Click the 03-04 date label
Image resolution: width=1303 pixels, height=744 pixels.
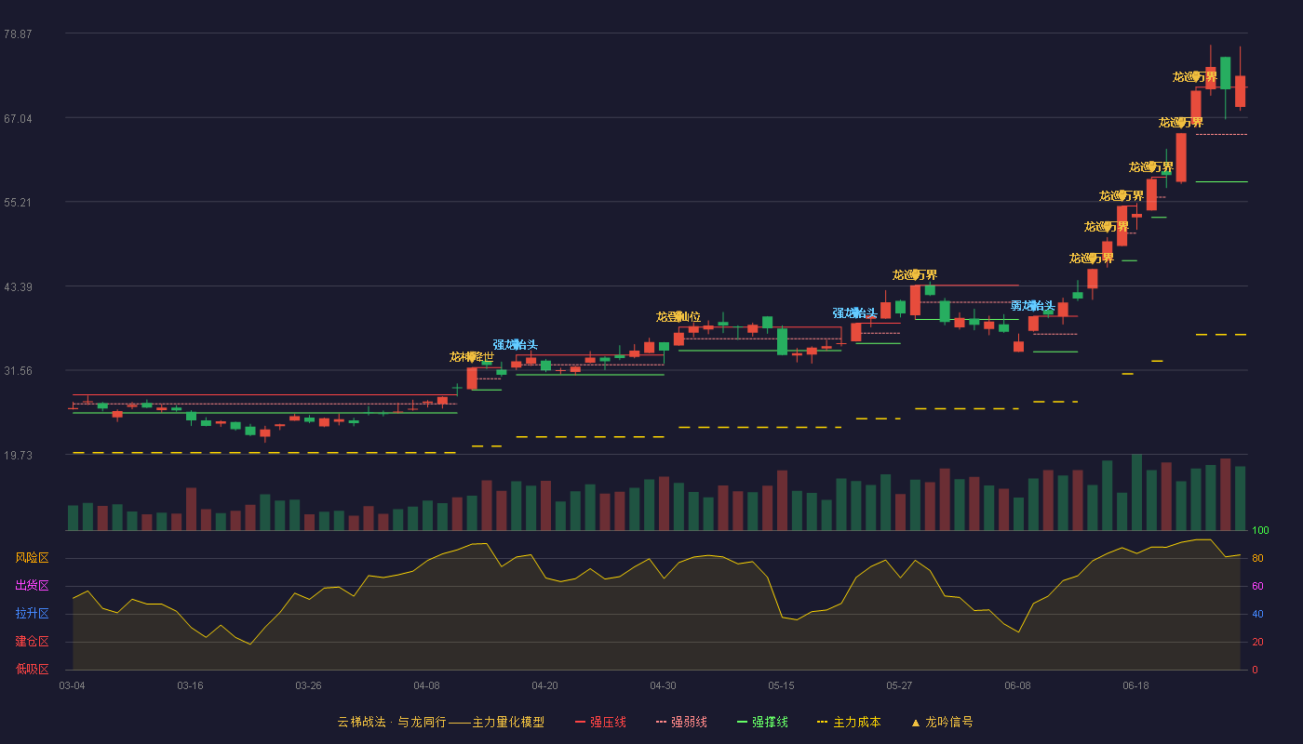coord(72,685)
